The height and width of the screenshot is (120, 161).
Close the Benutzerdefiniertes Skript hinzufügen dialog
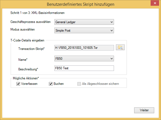(155, 3)
